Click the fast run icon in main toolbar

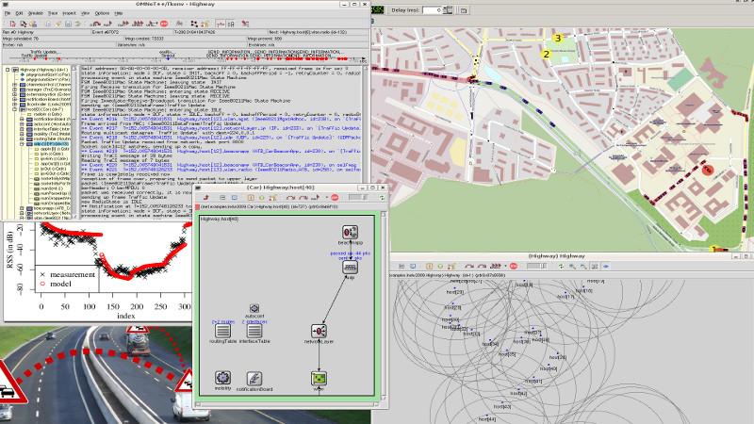123,24
